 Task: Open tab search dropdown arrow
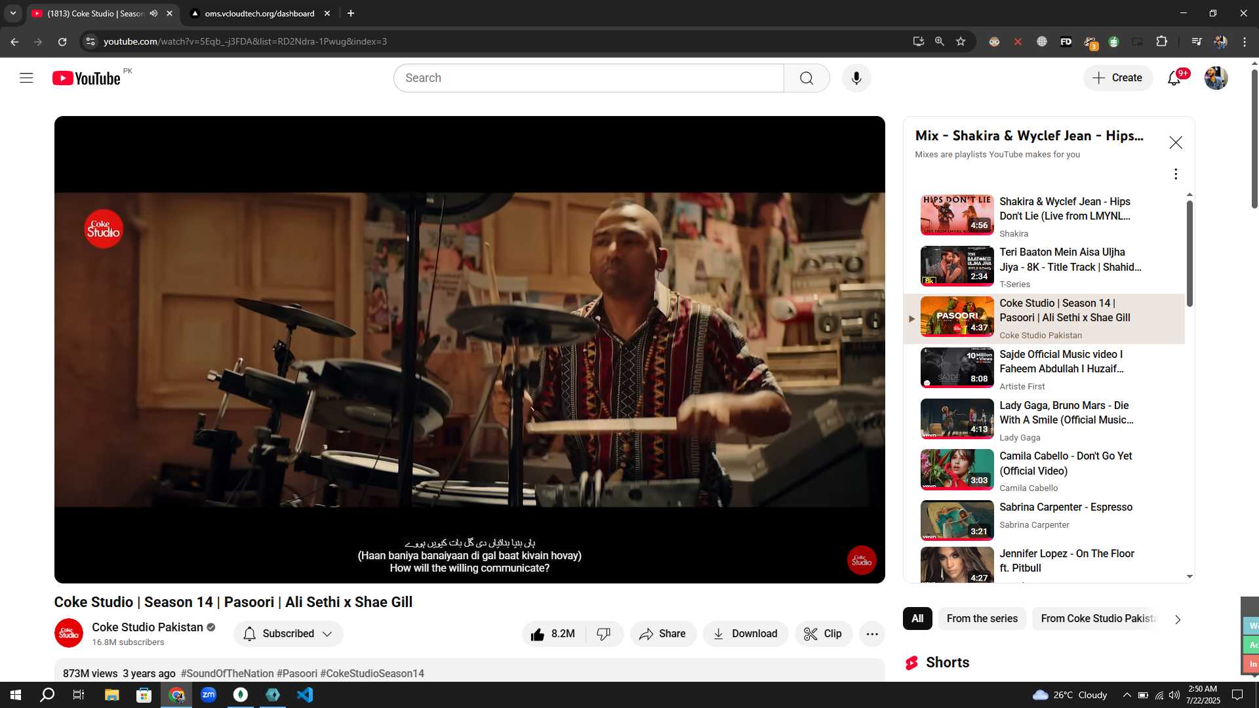coord(12,13)
